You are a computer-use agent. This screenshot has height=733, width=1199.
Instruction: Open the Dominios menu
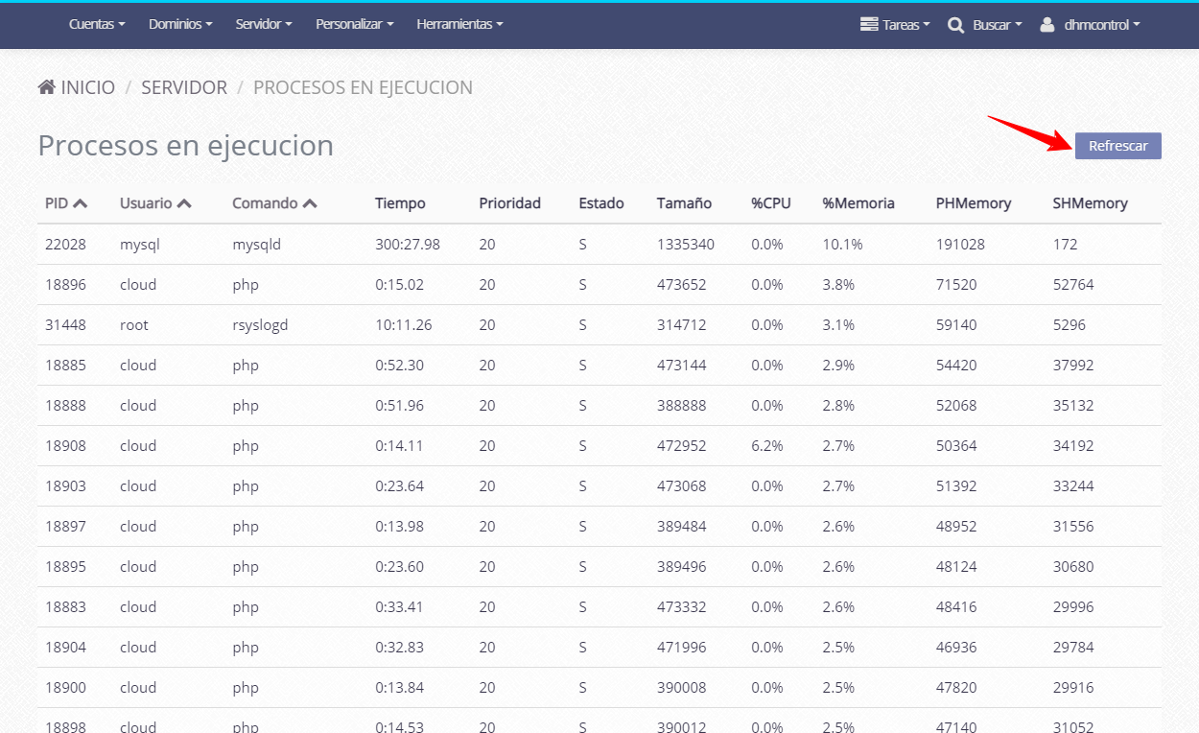click(180, 24)
